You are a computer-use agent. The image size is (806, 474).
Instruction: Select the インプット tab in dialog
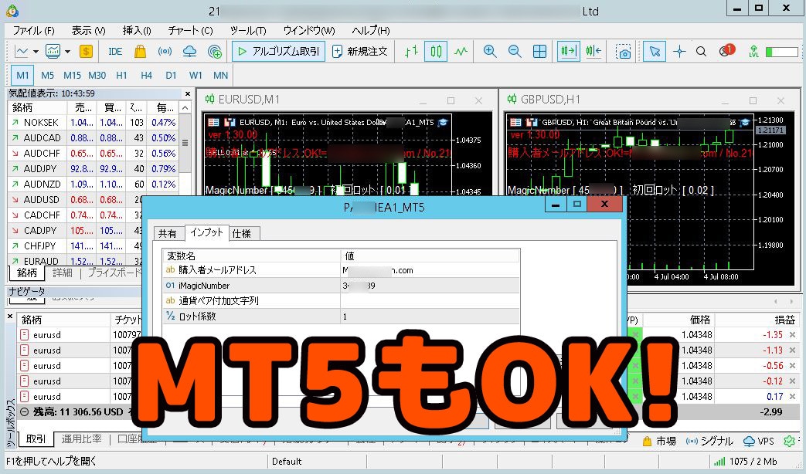coord(206,232)
